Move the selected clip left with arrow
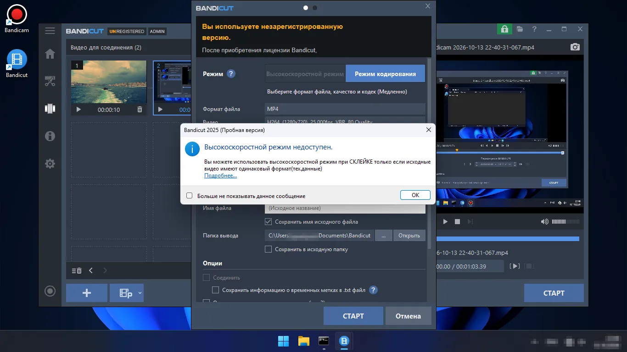The image size is (627, 352). pyautogui.click(x=91, y=270)
